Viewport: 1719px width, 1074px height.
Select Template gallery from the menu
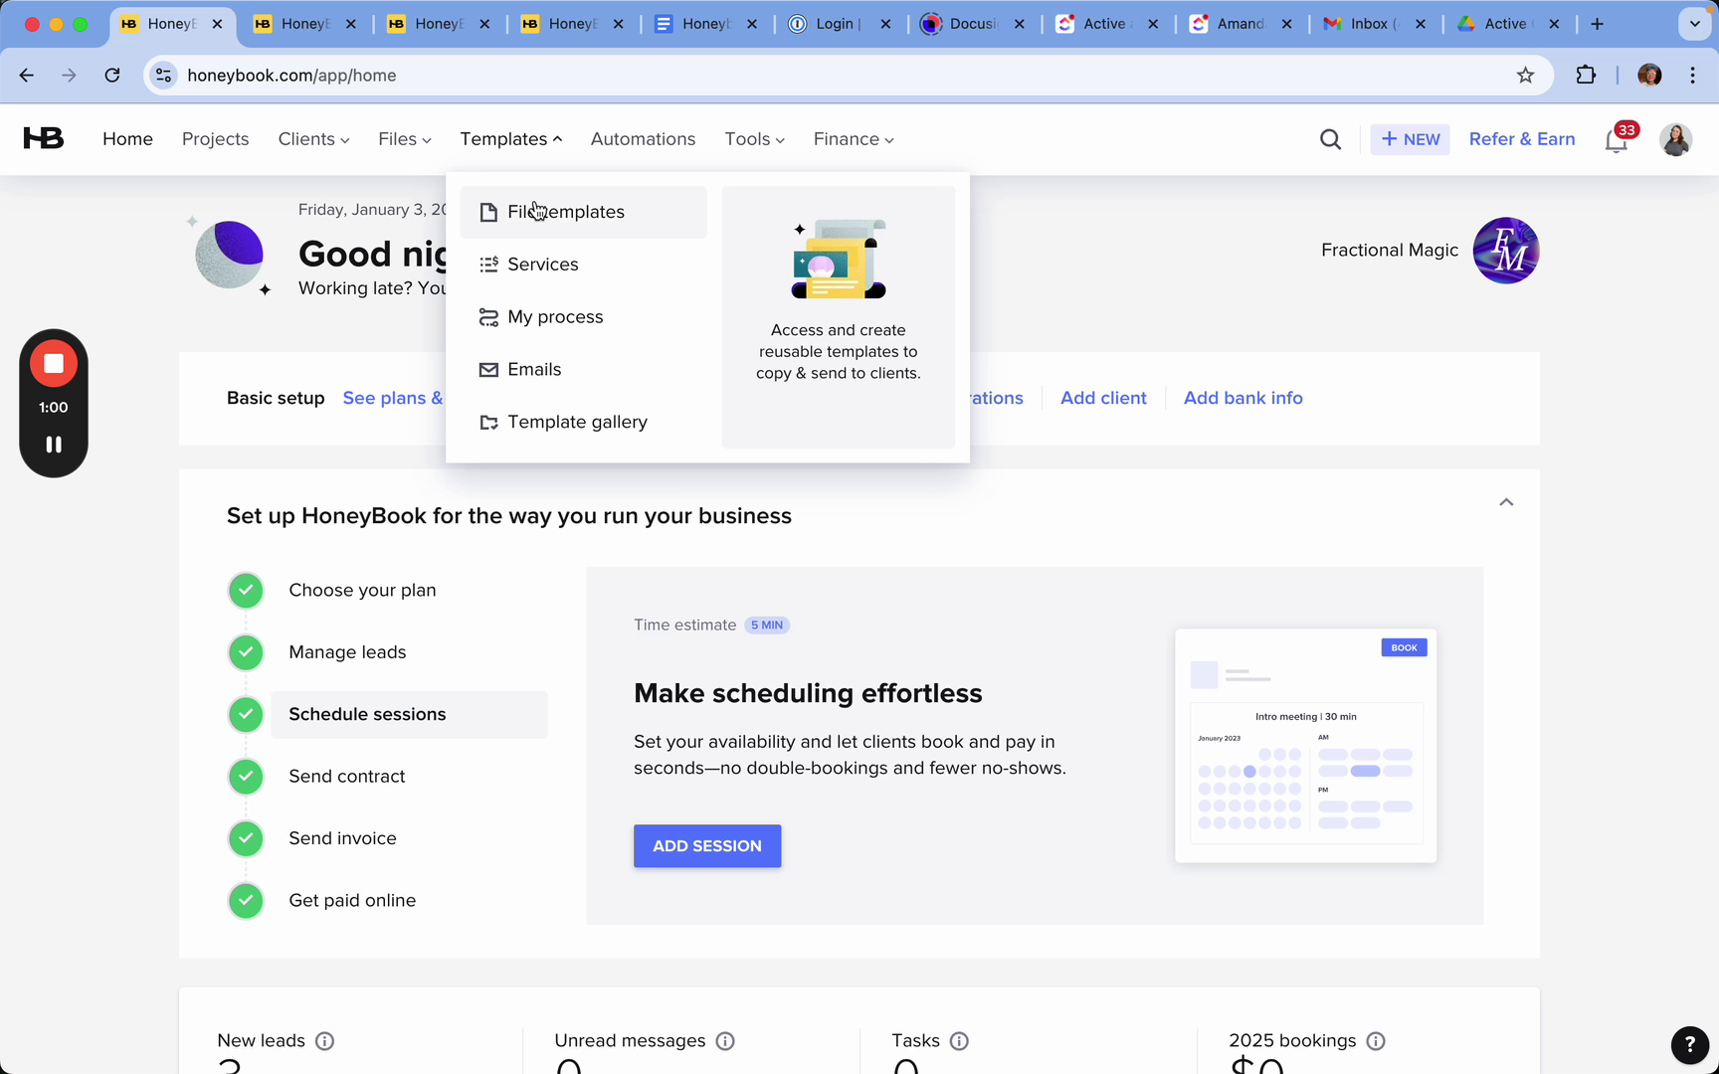(584, 423)
